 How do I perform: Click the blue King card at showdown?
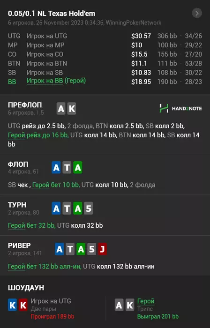pos(12,305)
